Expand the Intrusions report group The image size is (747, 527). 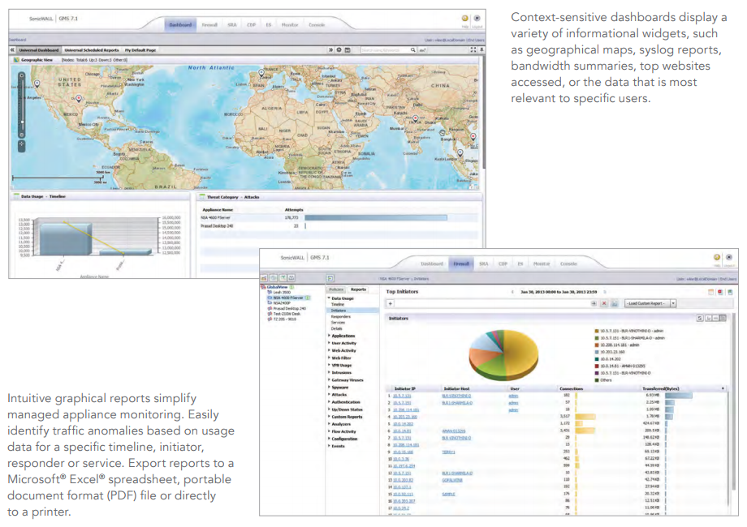pyautogui.click(x=329, y=372)
